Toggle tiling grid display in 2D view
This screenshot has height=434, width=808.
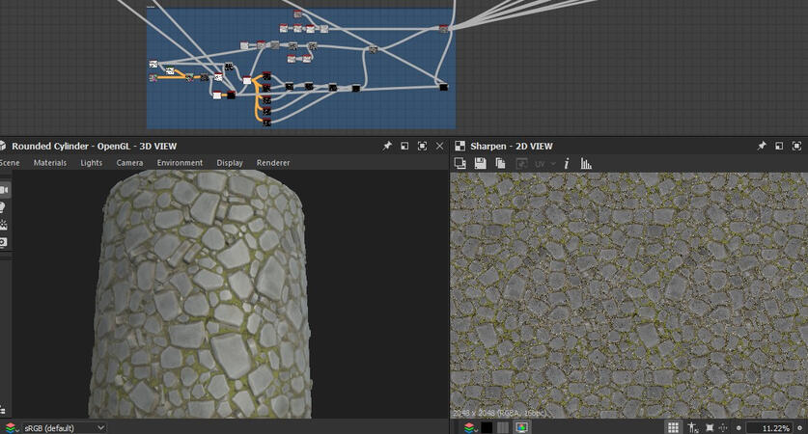673,427
